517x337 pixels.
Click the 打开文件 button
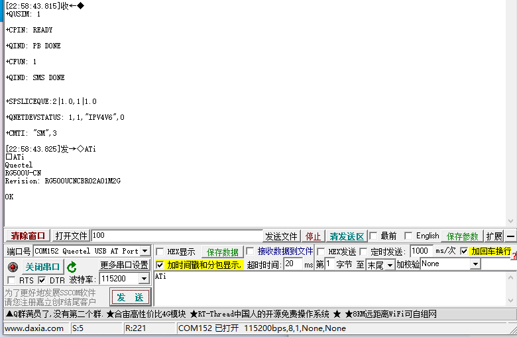[x=71, y=236]
